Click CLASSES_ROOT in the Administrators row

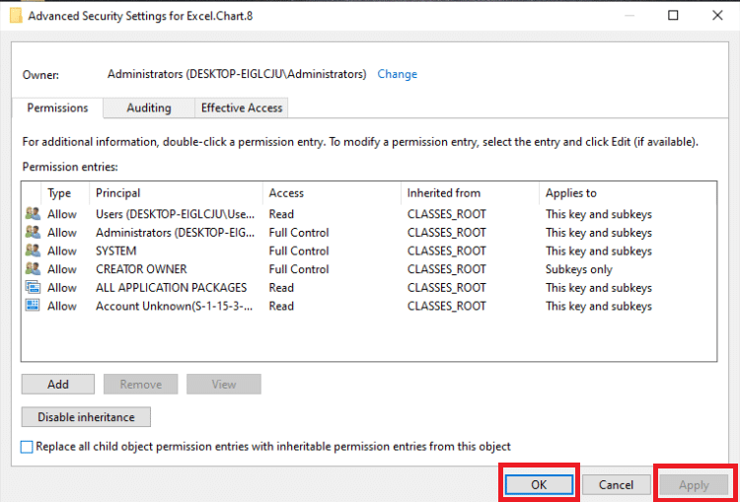446,233
